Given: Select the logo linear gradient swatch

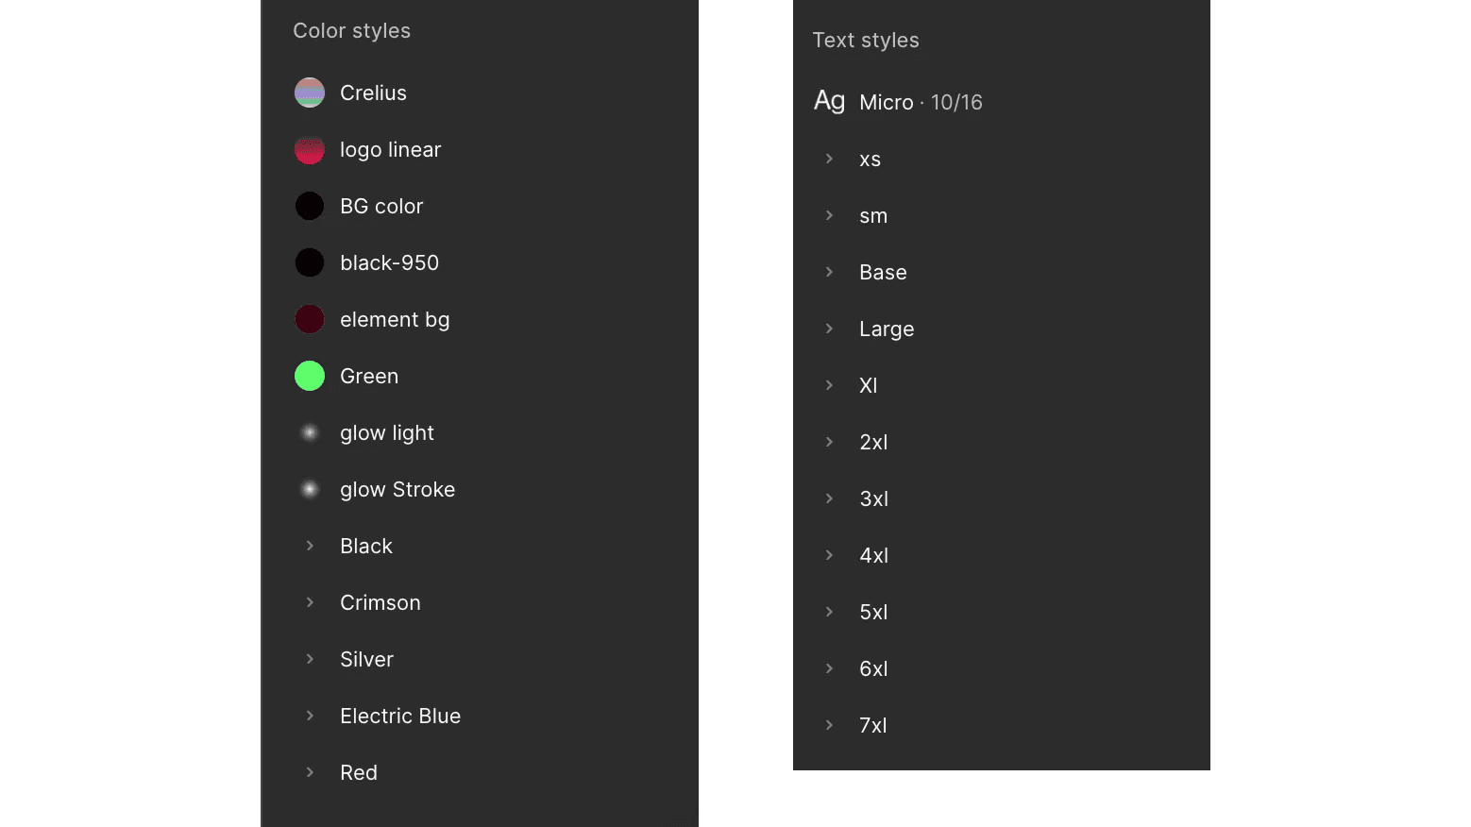Looking at the screenshot, I should coord(310,149).
